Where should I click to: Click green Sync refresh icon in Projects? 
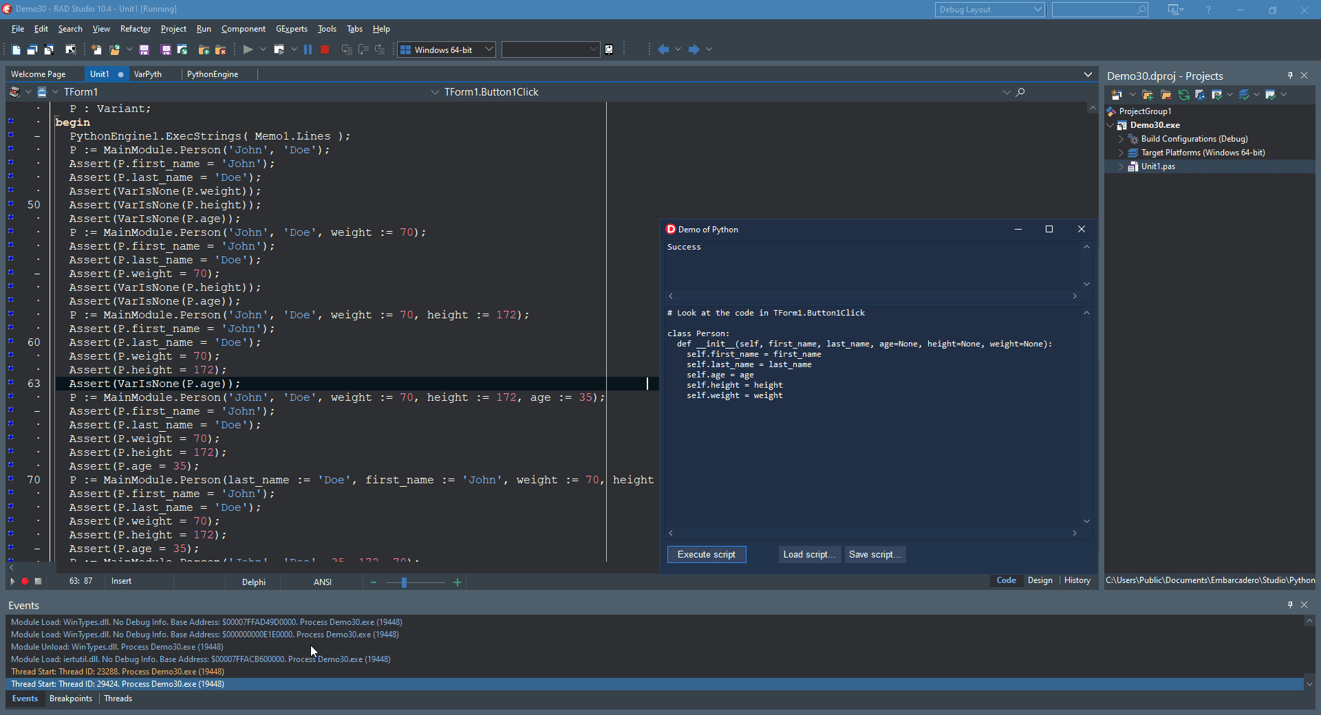1183,95
